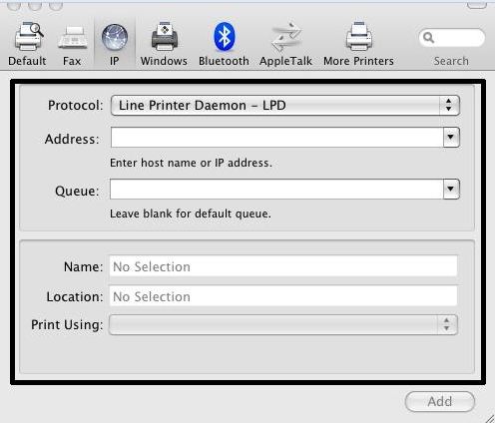Switch to the Windows printer icon
The height and width of the screenshot is (423, 495).
(165, 37)
